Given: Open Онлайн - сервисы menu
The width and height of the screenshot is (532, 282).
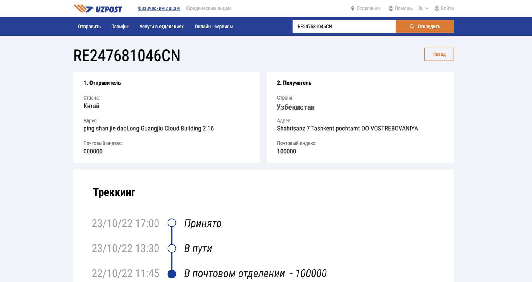Looking at the screenshot, I should click(214, 27).
